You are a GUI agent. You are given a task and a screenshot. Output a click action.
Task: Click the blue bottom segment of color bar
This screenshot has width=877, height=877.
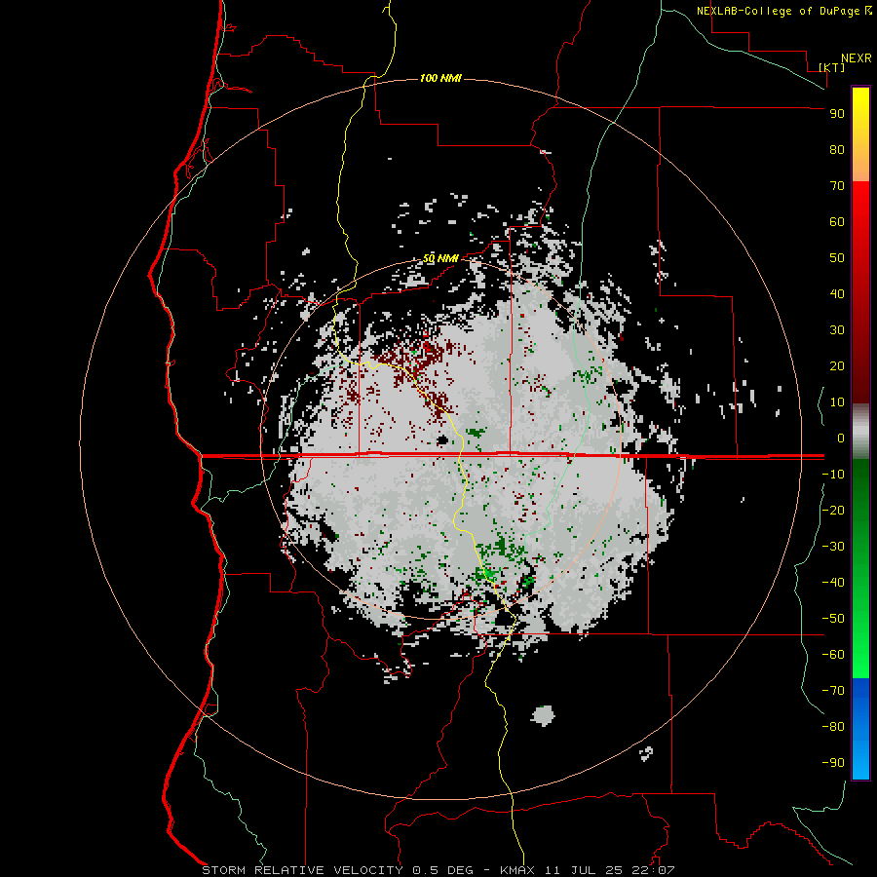(860, 729)
